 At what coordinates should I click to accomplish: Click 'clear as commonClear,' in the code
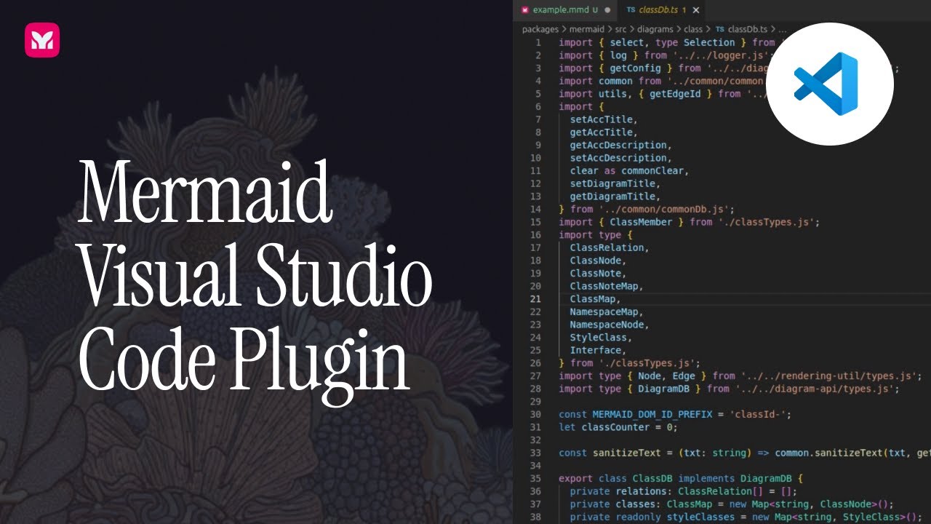629,171
